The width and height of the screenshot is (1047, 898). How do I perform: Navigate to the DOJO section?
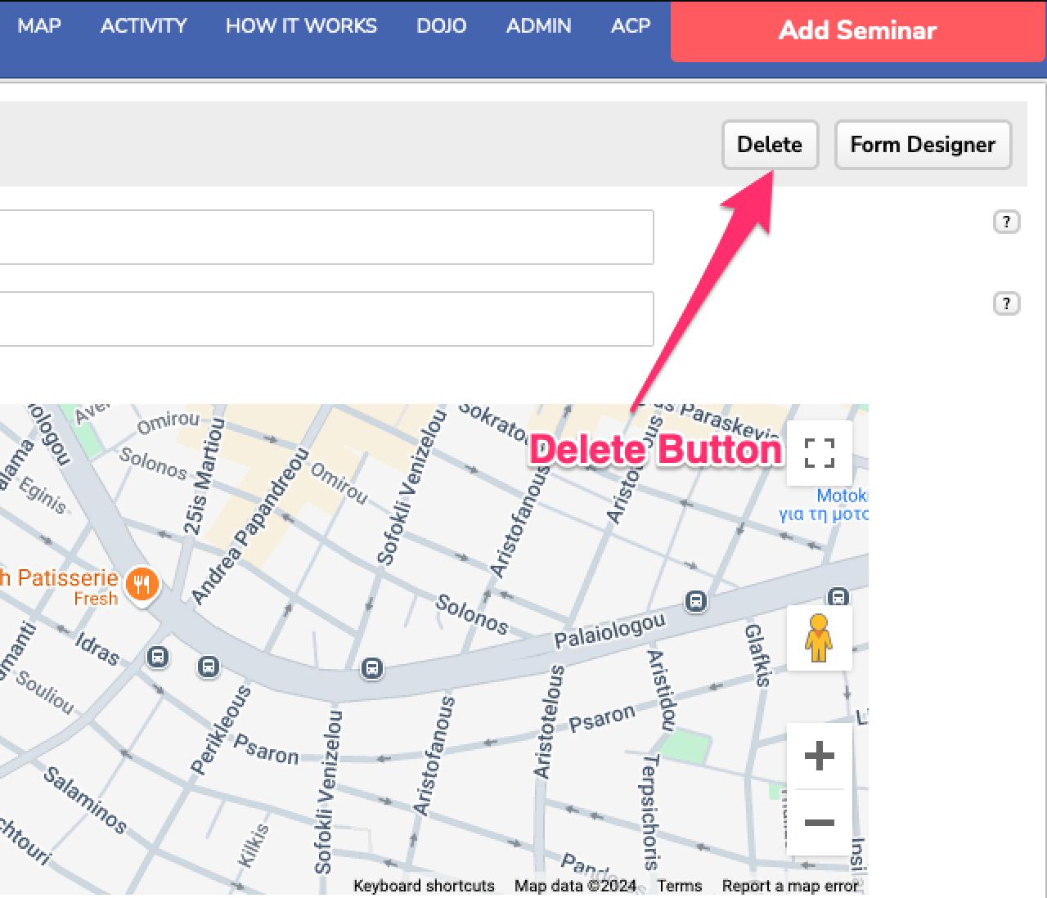[441, 26]
